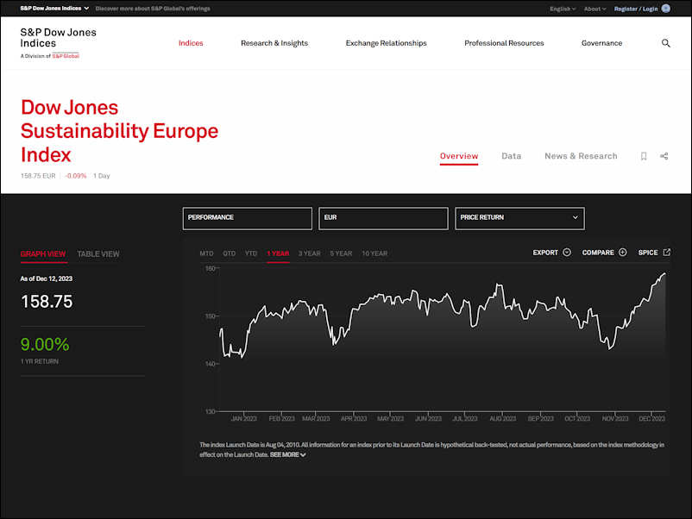Expand SEE MORE under the launch date note

(287, 454)
